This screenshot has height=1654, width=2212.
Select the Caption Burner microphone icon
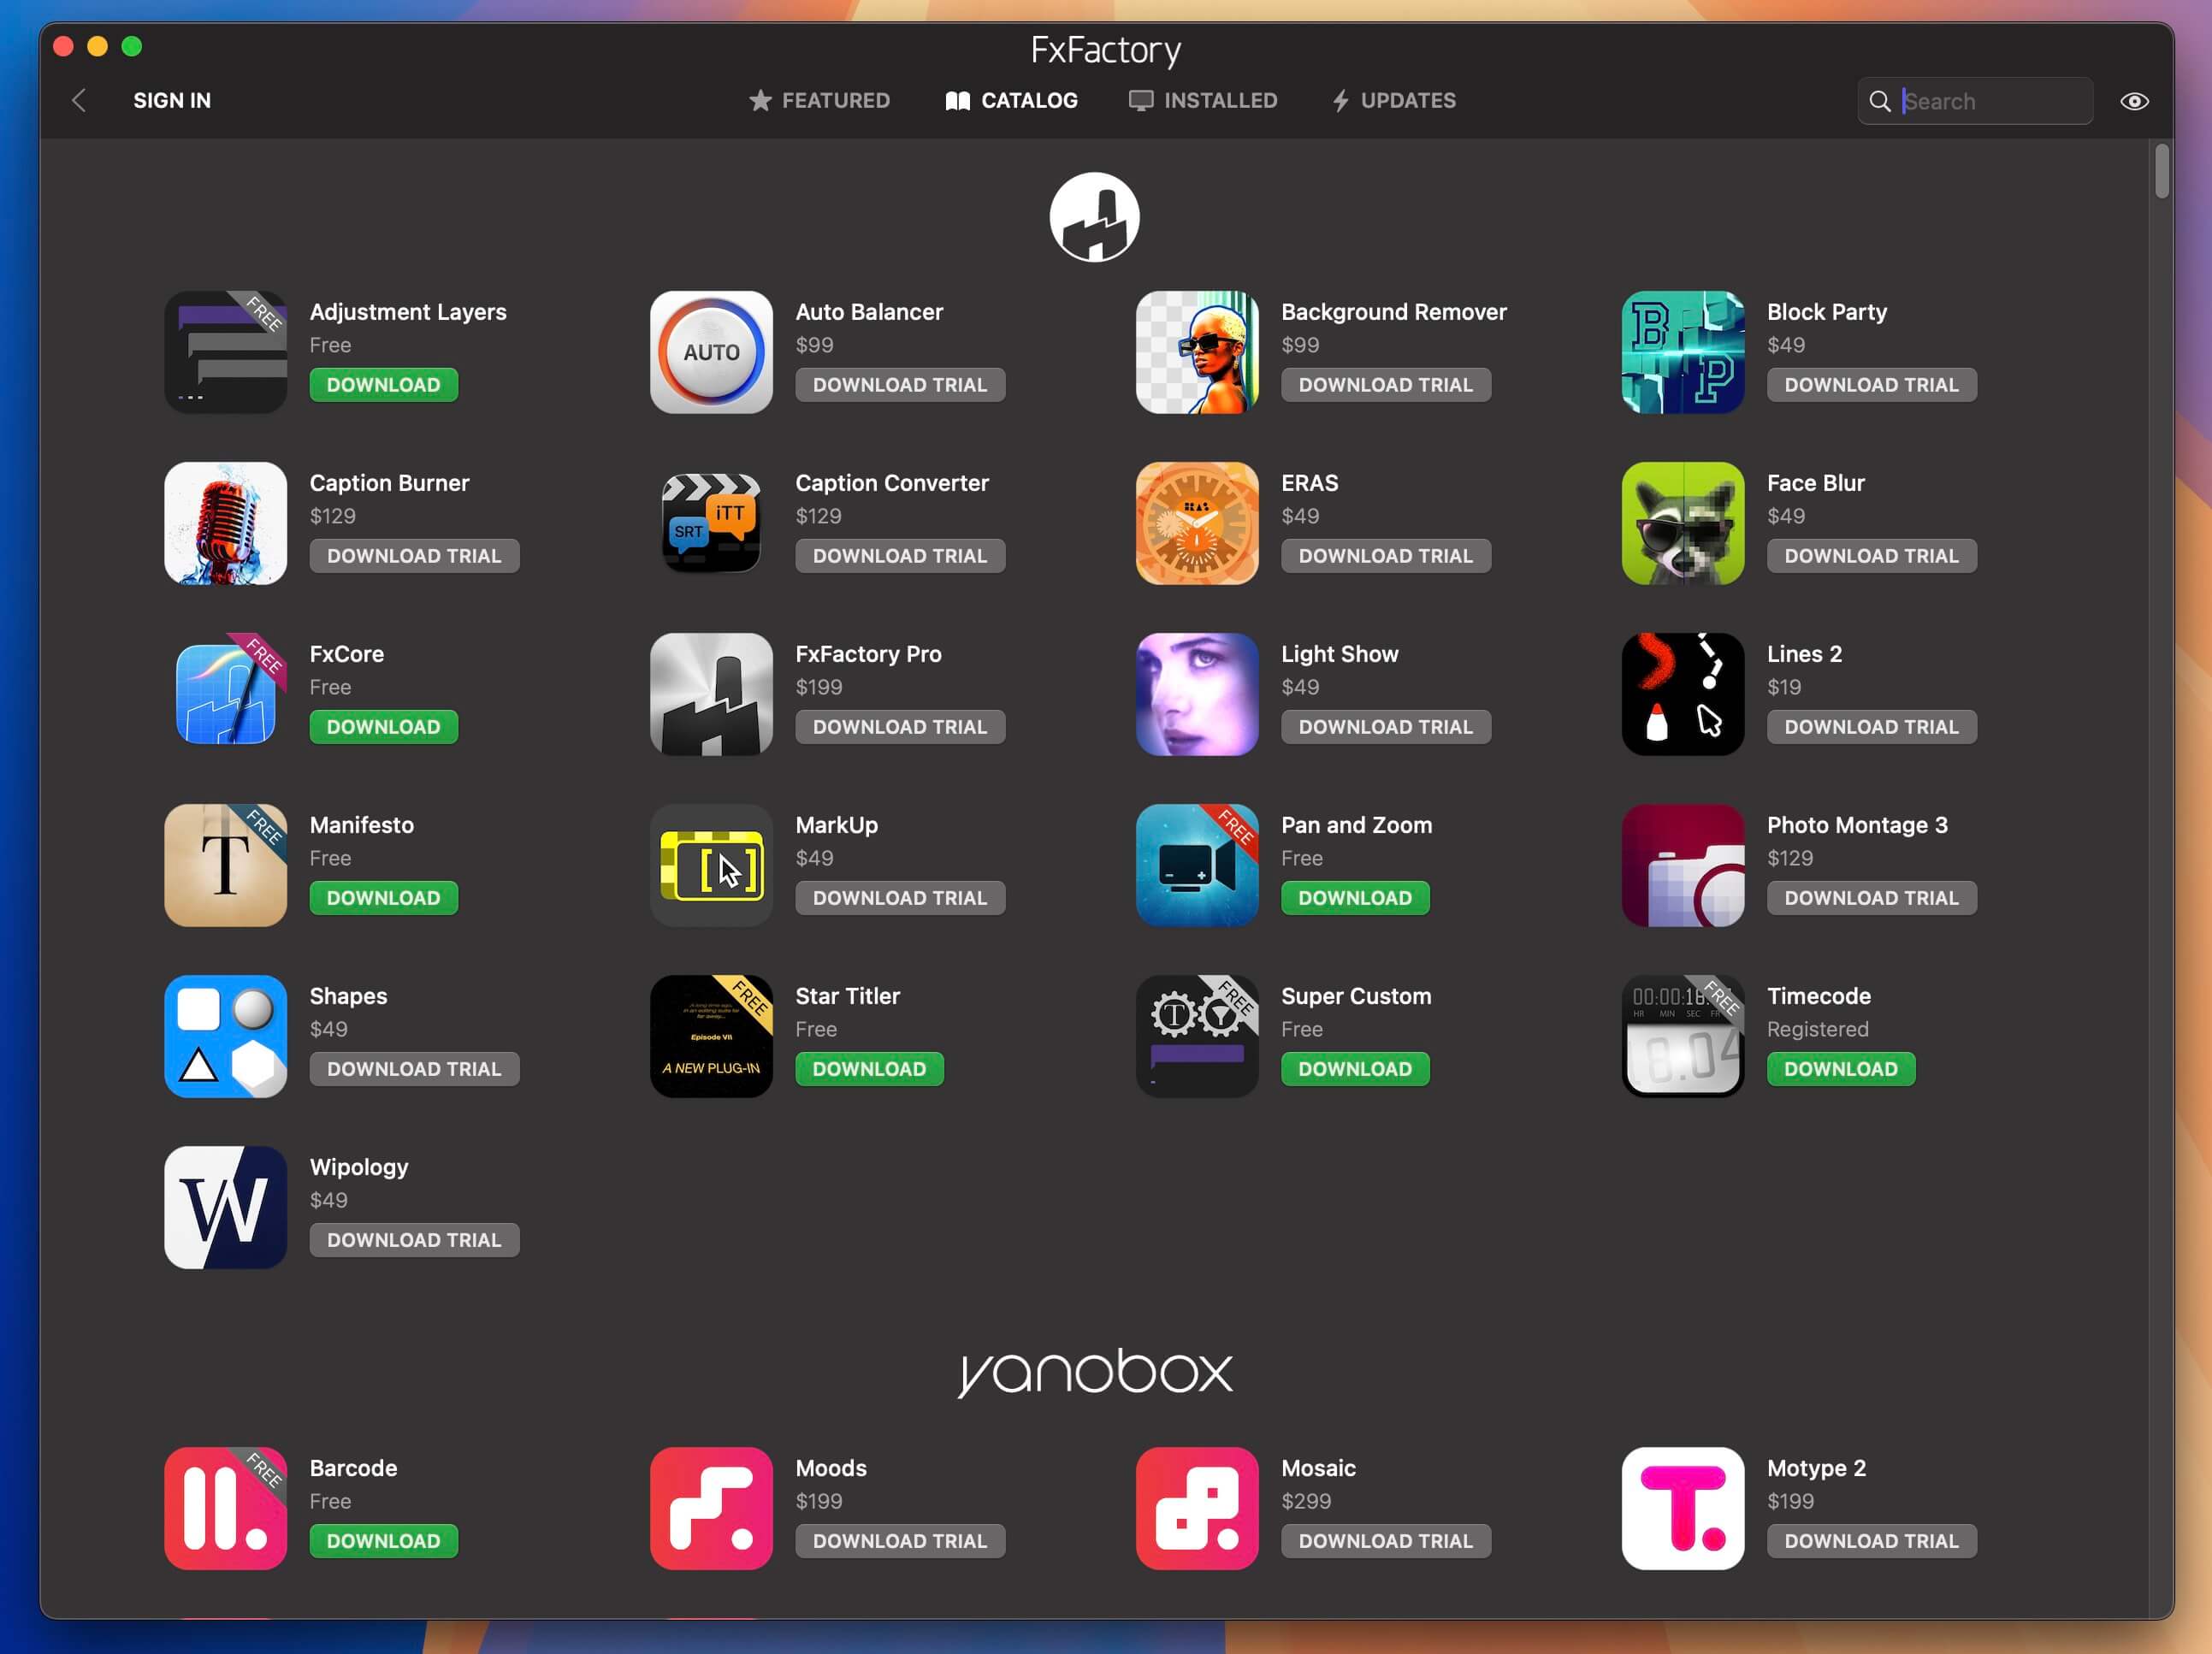[225, 524]
